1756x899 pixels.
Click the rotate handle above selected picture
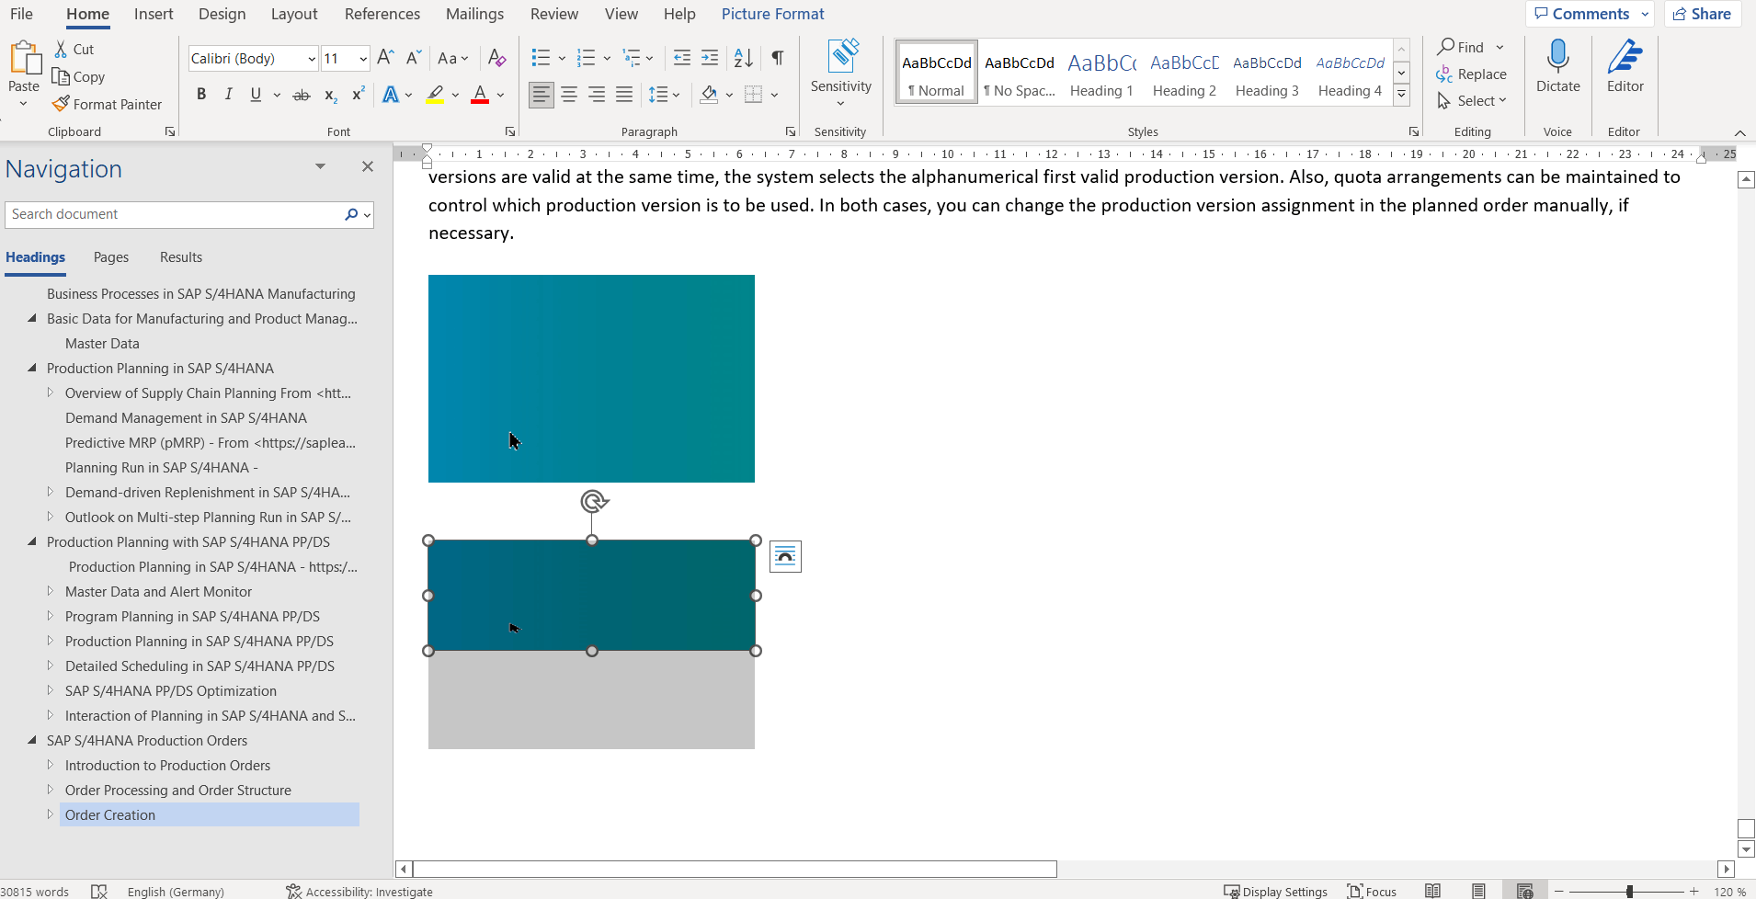tap(594, 501)
